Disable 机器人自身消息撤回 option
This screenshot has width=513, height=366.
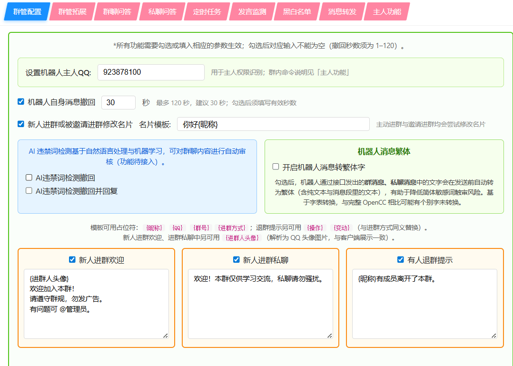click(x=20, y=101)
